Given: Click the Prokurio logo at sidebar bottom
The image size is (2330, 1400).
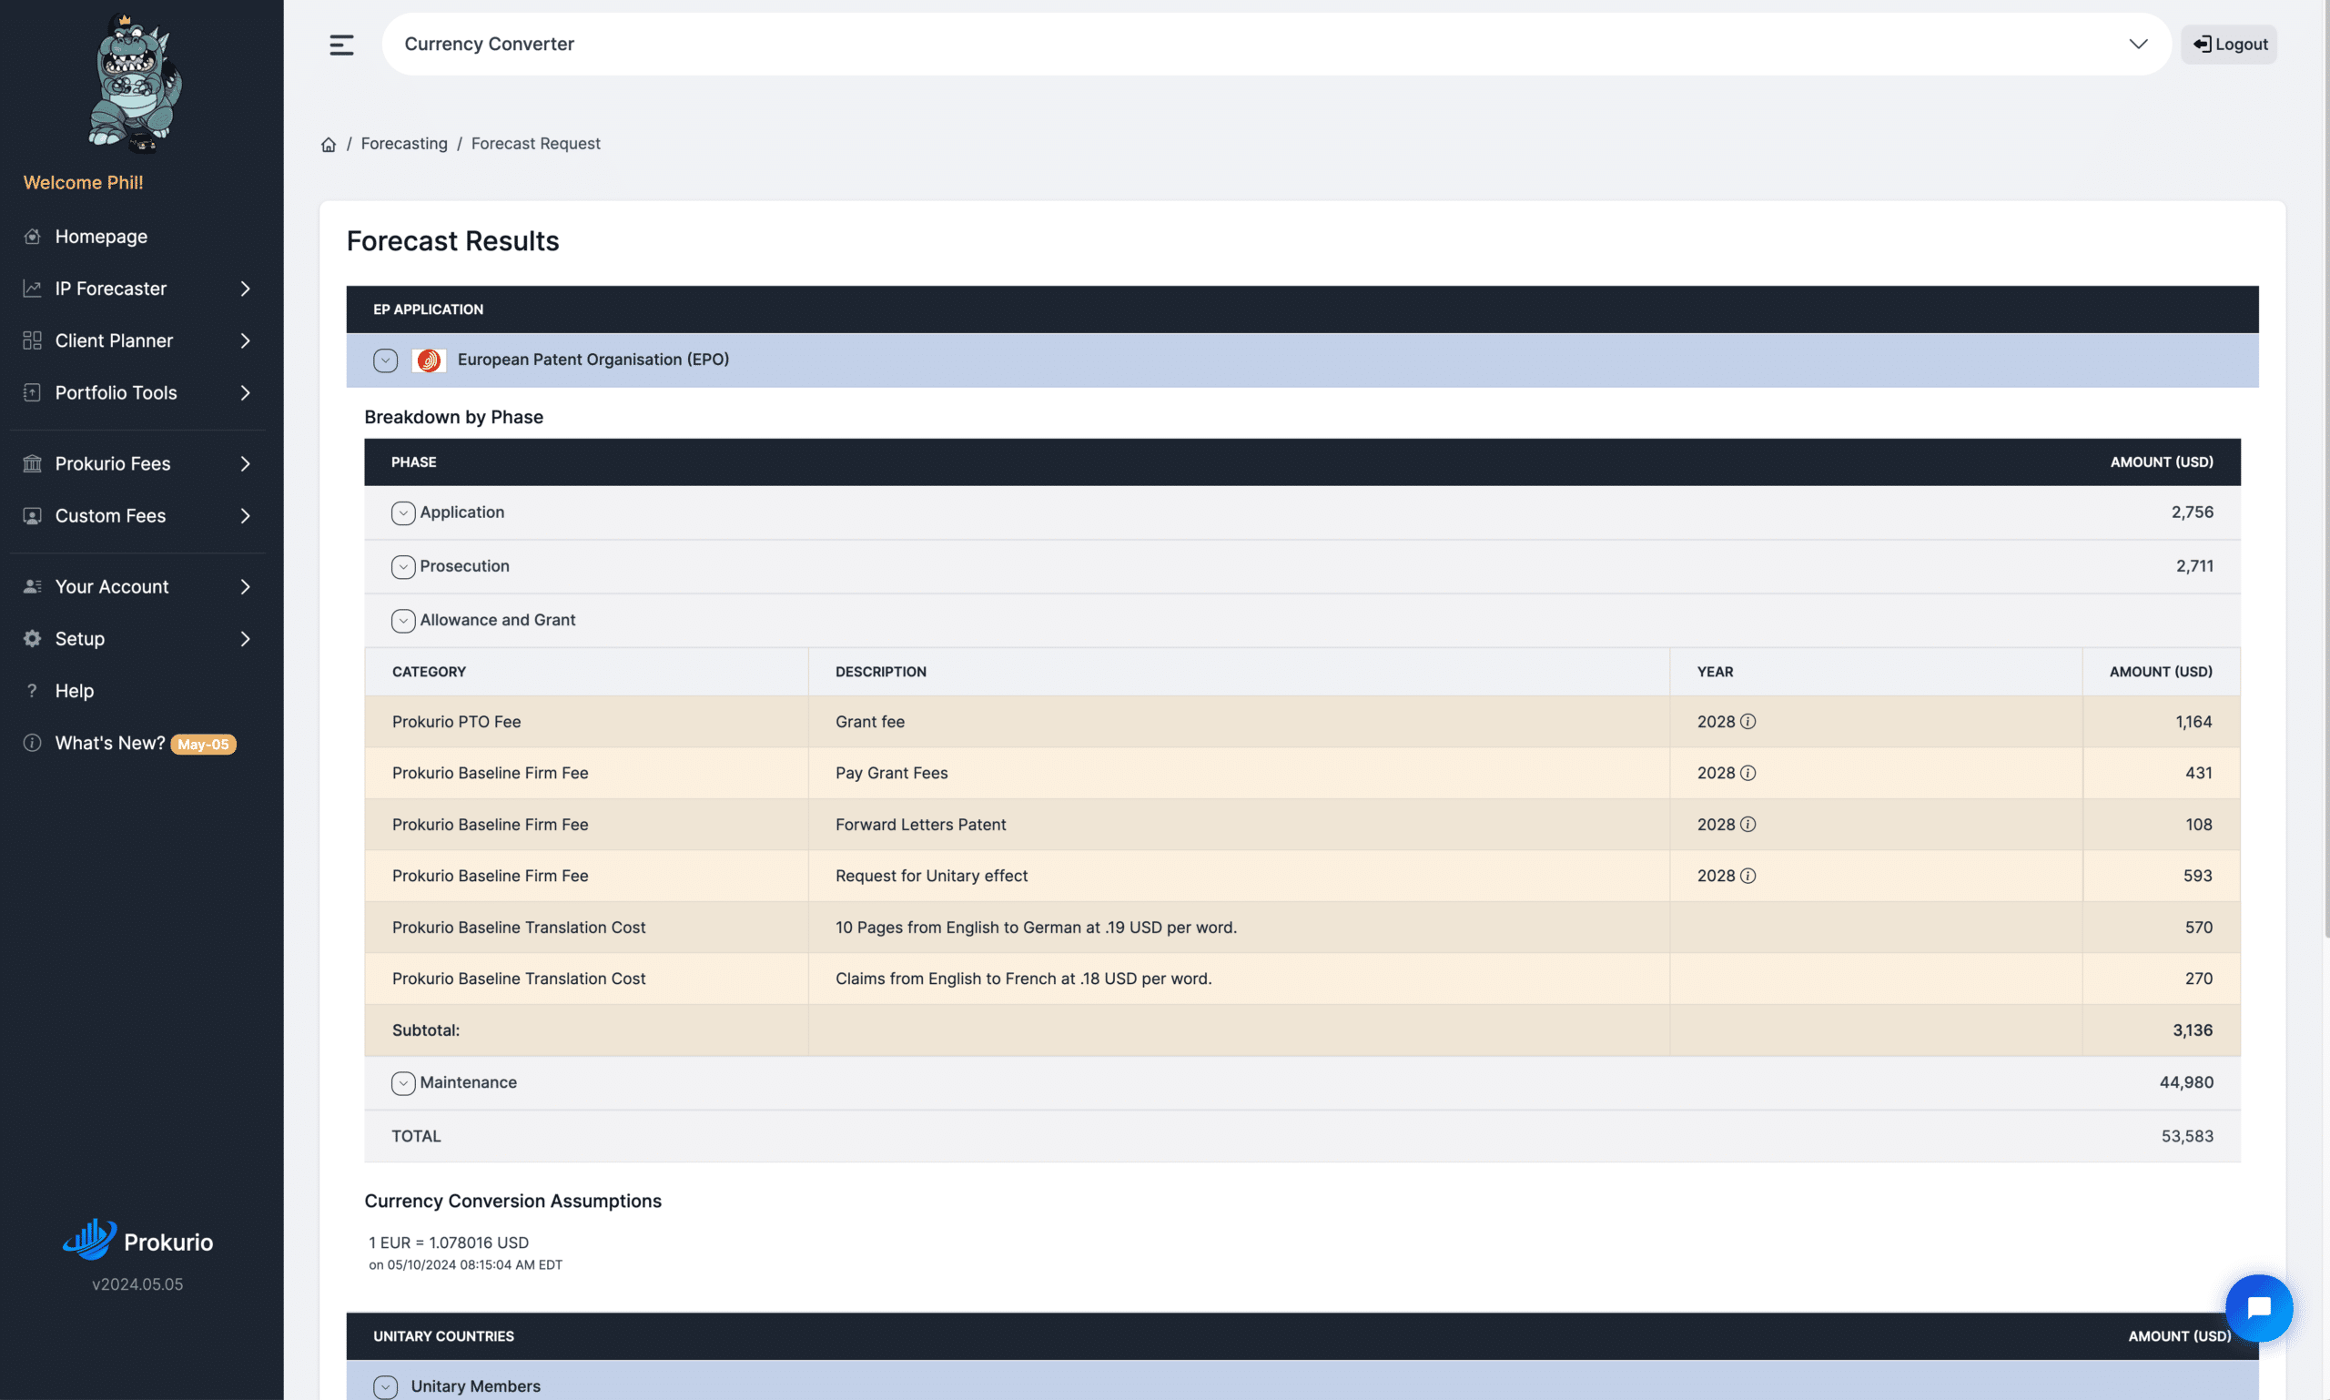Looking at the screenshot, I should click(x=137, y=1240).
